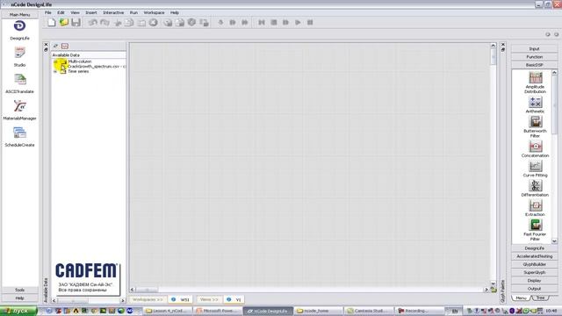562x316 pixels.
Task: Click the paste icon in the toolbar
Action: [141, 23]
